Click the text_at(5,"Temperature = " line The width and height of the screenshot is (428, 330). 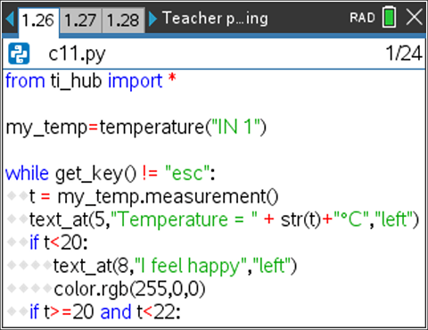point(224,220)
